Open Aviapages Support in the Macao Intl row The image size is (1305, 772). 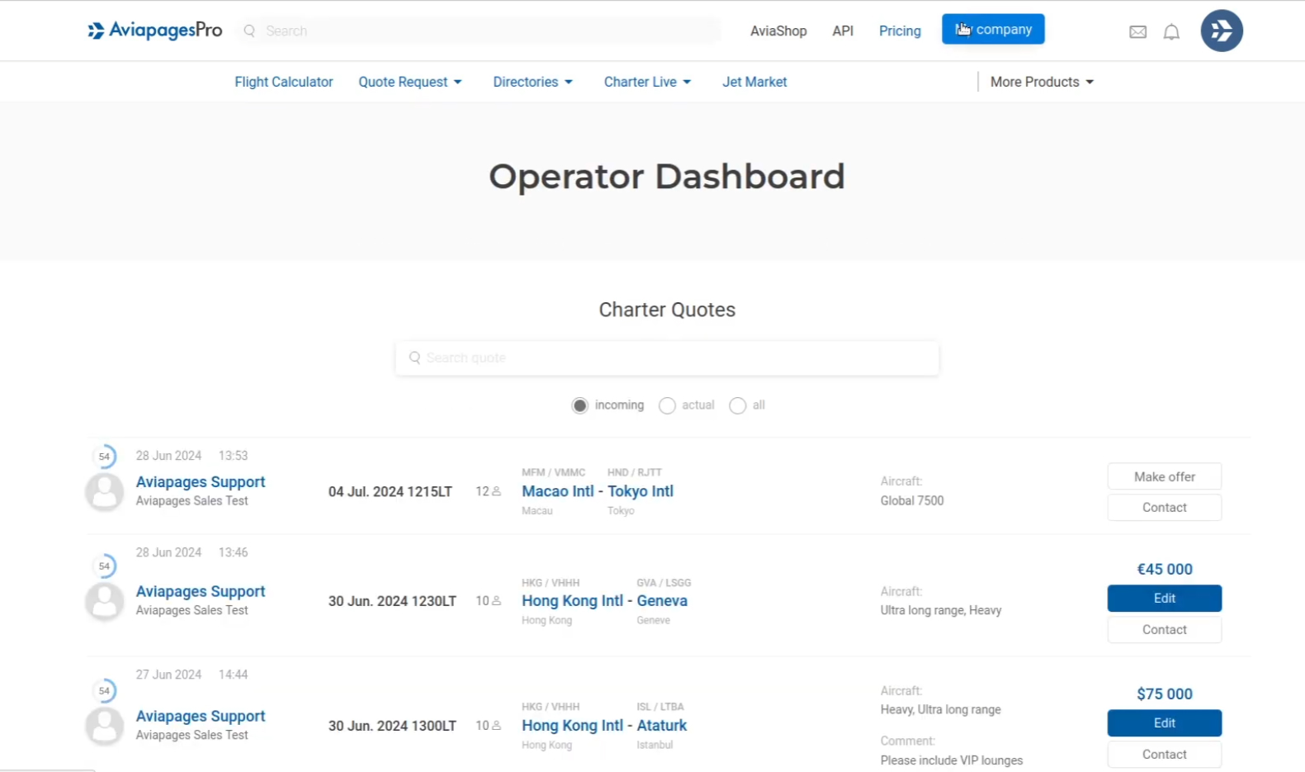201,481
